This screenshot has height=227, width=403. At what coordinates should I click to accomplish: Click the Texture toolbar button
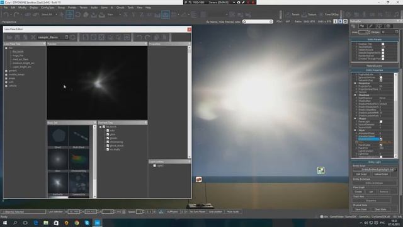click(309, 15)
